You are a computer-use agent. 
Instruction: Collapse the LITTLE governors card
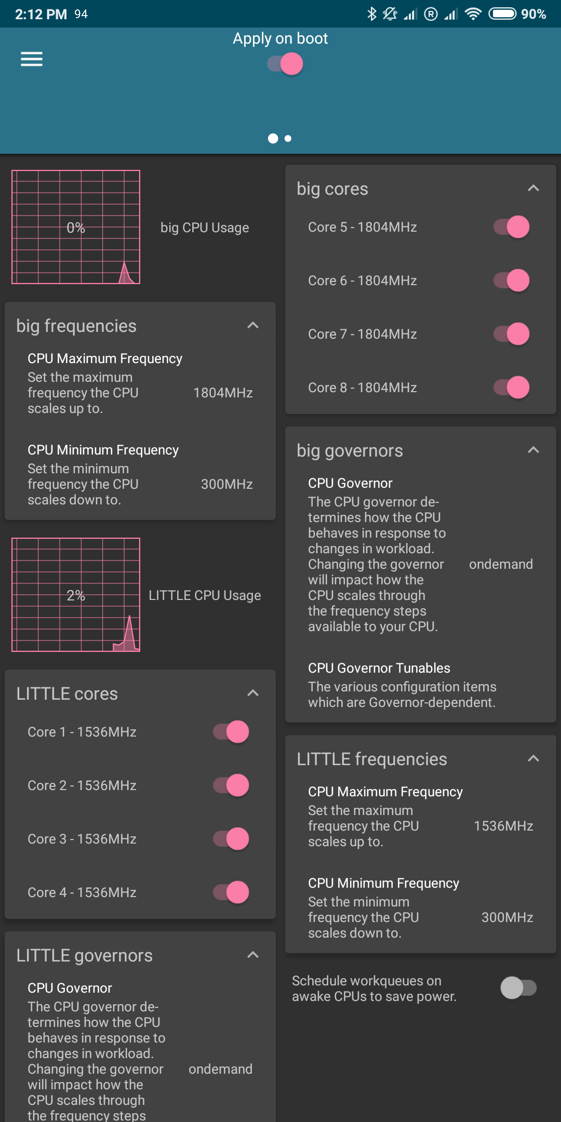coord(253,955)
